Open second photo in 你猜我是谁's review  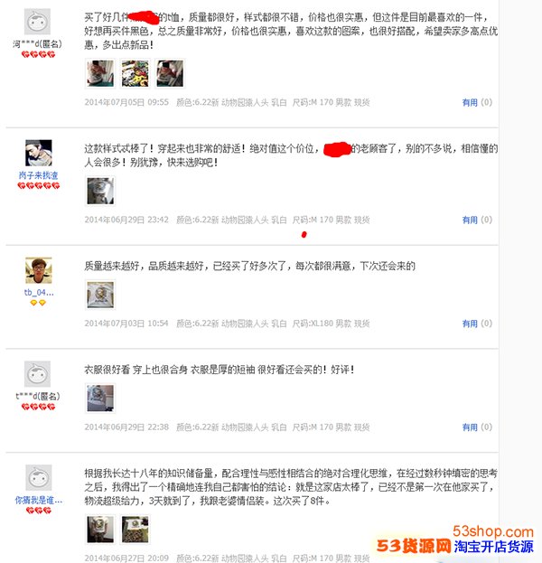135,530
